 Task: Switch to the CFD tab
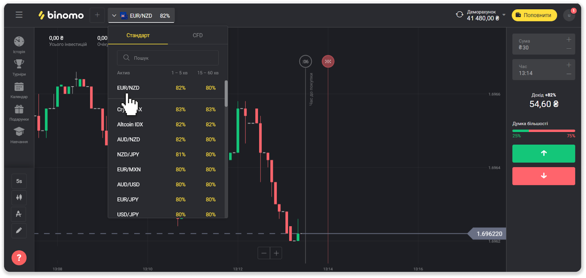(x=198, y=35)
